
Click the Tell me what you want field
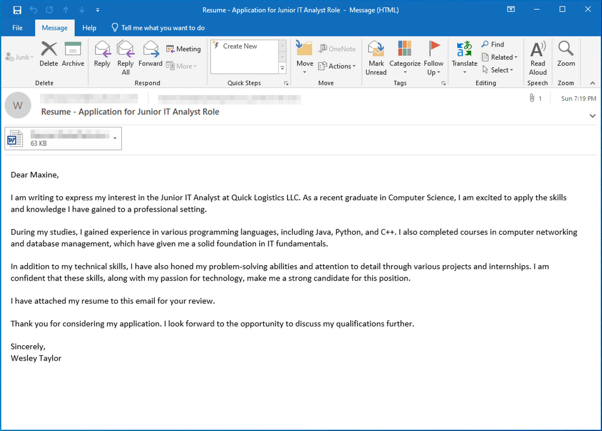(163, 28)
